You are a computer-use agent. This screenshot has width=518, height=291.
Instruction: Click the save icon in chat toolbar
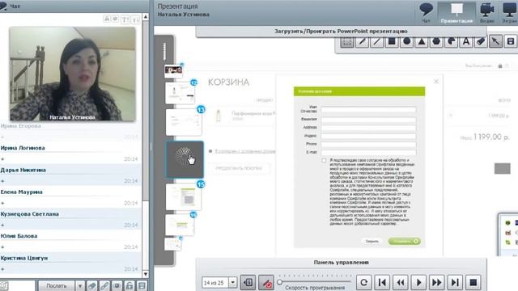[x=142, y=285]
